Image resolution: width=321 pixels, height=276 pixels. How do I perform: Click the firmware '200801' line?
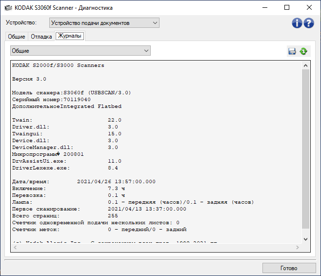click(48, 154)
